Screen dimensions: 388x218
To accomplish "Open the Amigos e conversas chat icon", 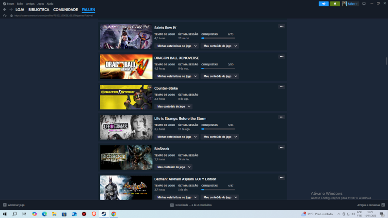I will pos(383,205).
